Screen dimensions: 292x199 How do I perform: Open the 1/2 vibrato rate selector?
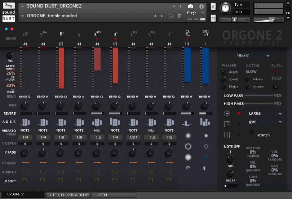tap(169, 137)
